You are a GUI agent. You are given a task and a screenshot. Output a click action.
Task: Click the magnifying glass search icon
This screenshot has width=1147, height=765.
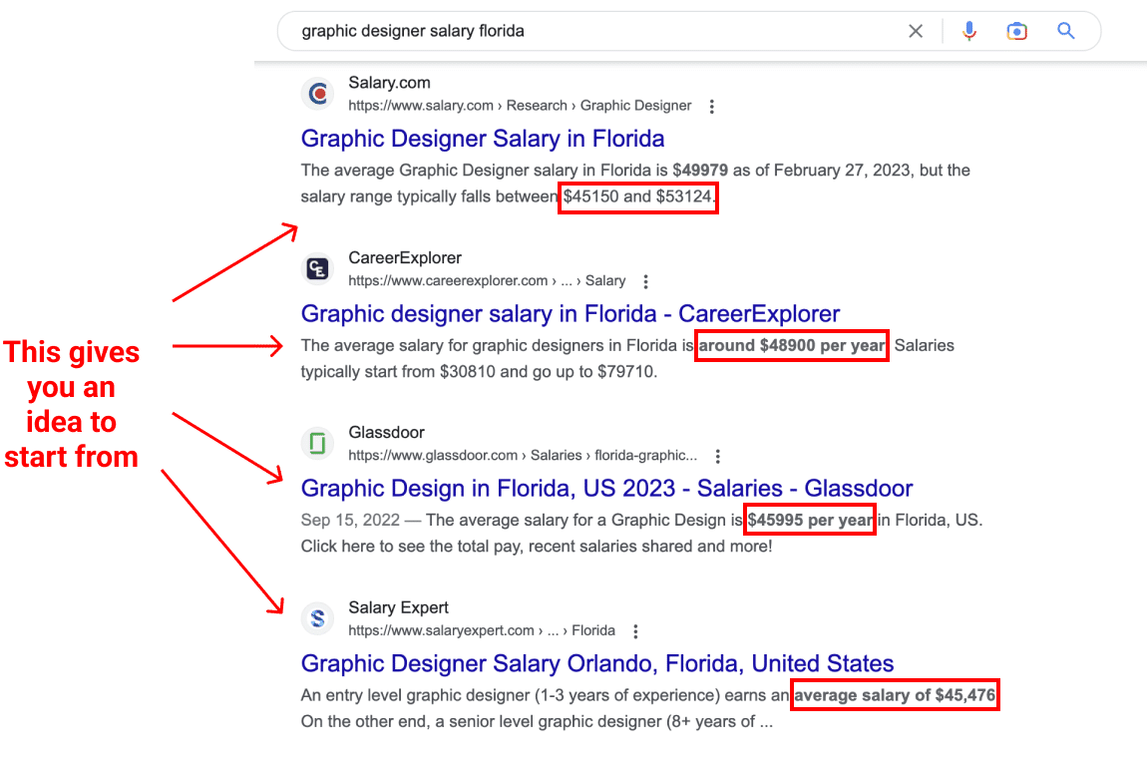[1065, 31]
